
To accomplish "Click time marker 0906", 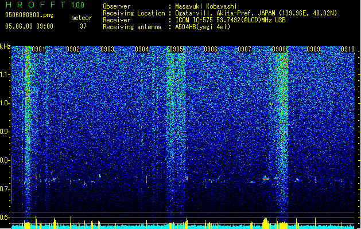I will tap(211, 49).
